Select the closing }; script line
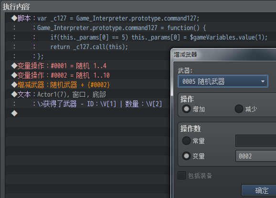This screenshot has height=198, width=276. pos(88,56)
